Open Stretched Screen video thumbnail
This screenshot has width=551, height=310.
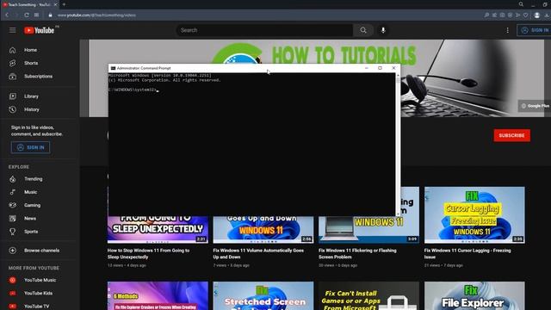(263, 295)
